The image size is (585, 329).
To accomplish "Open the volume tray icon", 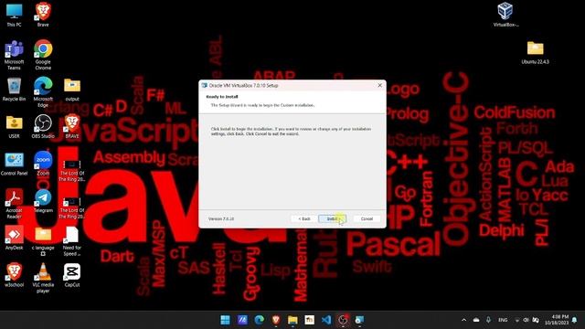I will (x=526, y=320).
